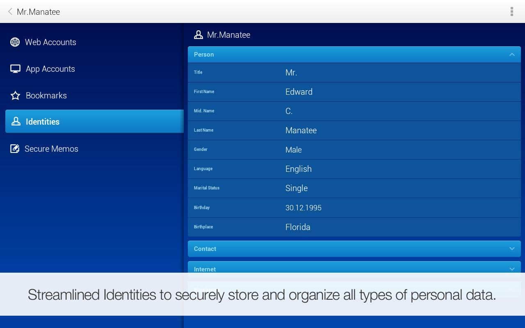Tap the back arrow in the title bar
Screen dimensions: 525x328
(x=10, y=11)
